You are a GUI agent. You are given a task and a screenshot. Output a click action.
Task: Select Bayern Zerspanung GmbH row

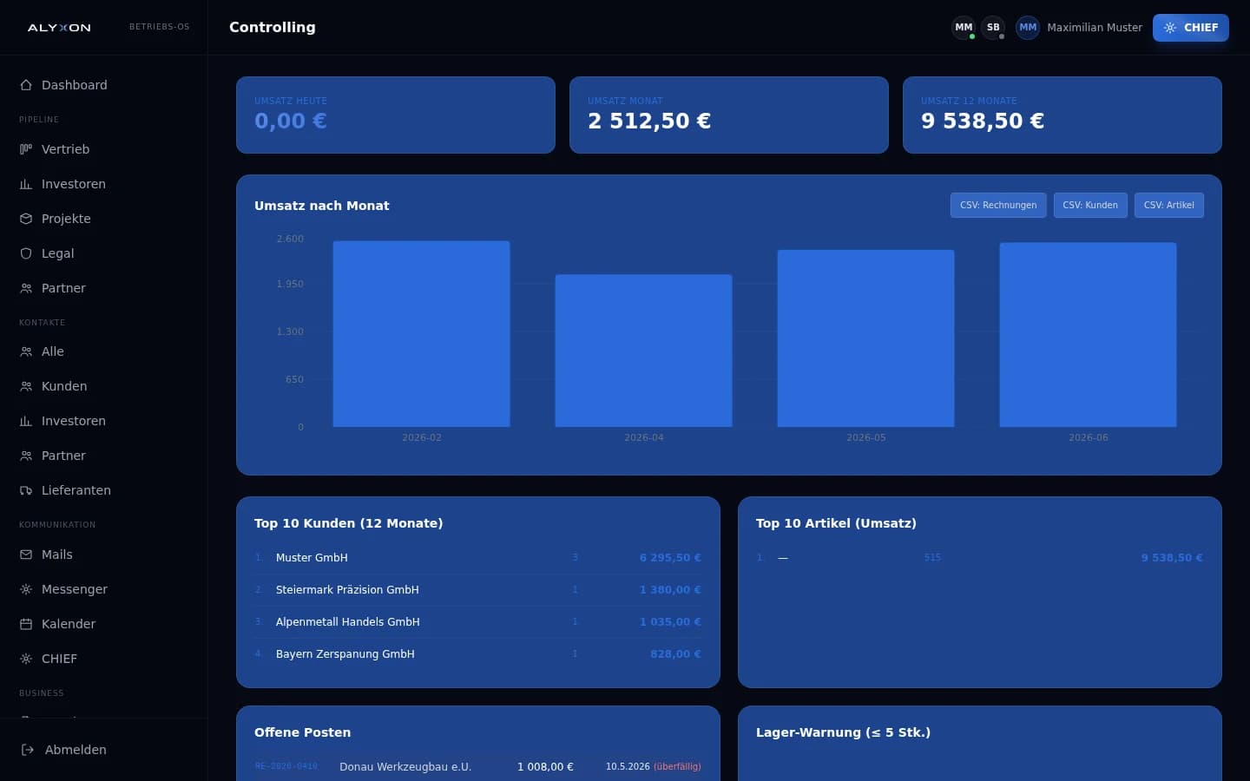[x=478, y=654]
